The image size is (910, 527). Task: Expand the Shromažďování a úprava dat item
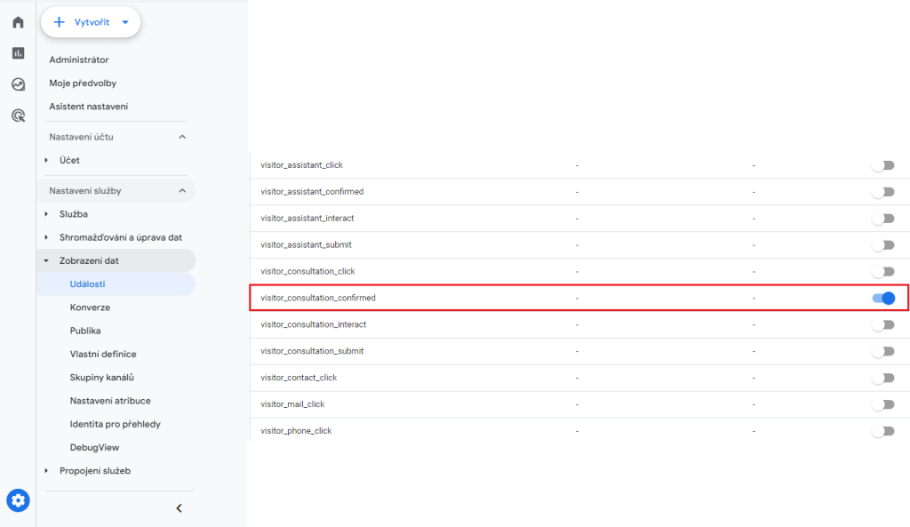pos(46,237)
